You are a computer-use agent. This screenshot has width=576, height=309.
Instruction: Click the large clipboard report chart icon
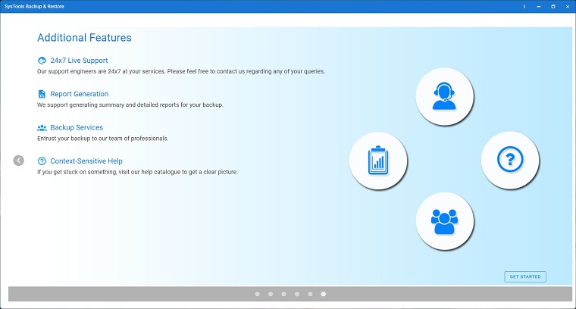point(378,161)
